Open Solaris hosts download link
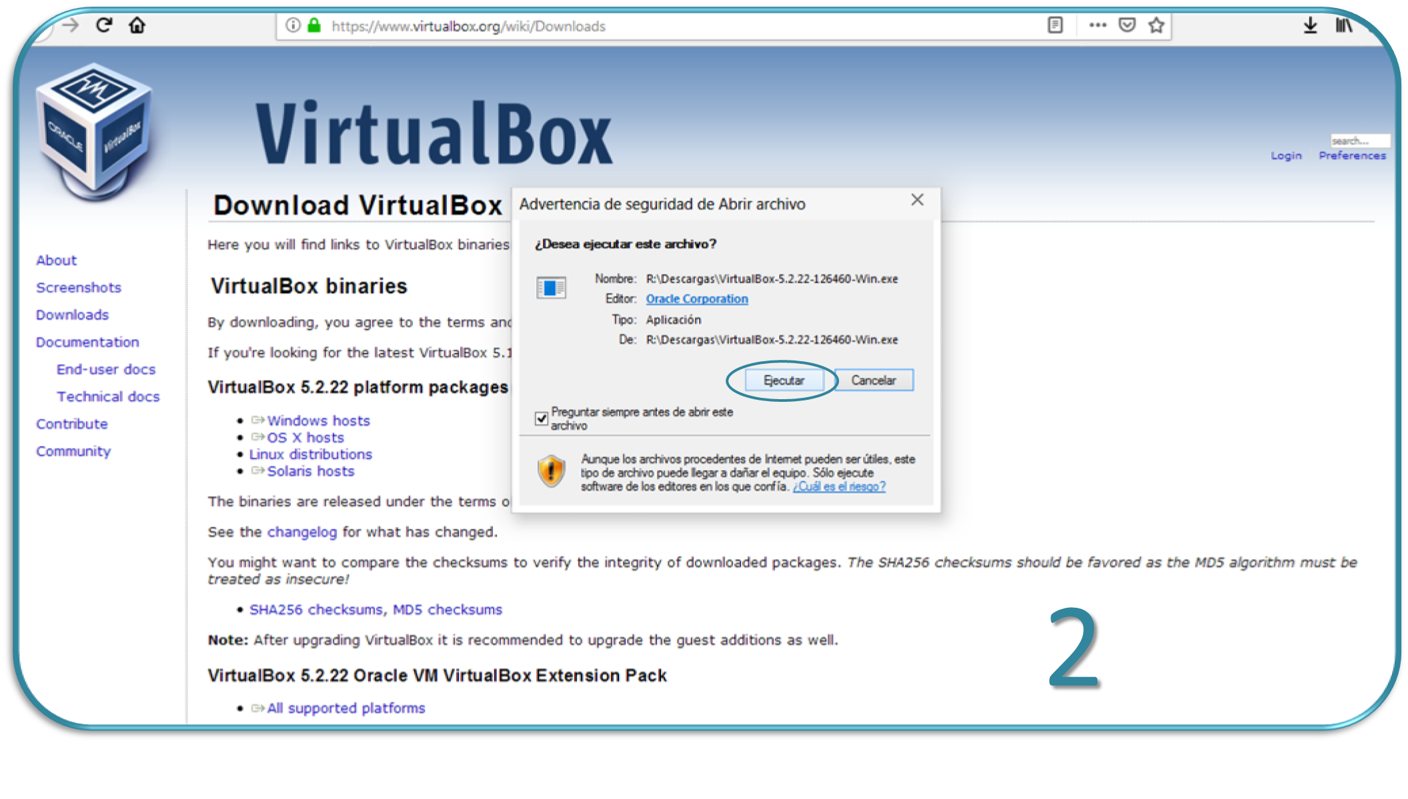The width and height of the screenshot is (1408, 799). (x=311, y=471)
